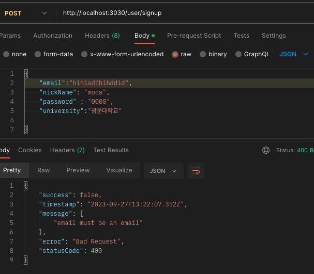Select the Pretty response view

(14, 170)
